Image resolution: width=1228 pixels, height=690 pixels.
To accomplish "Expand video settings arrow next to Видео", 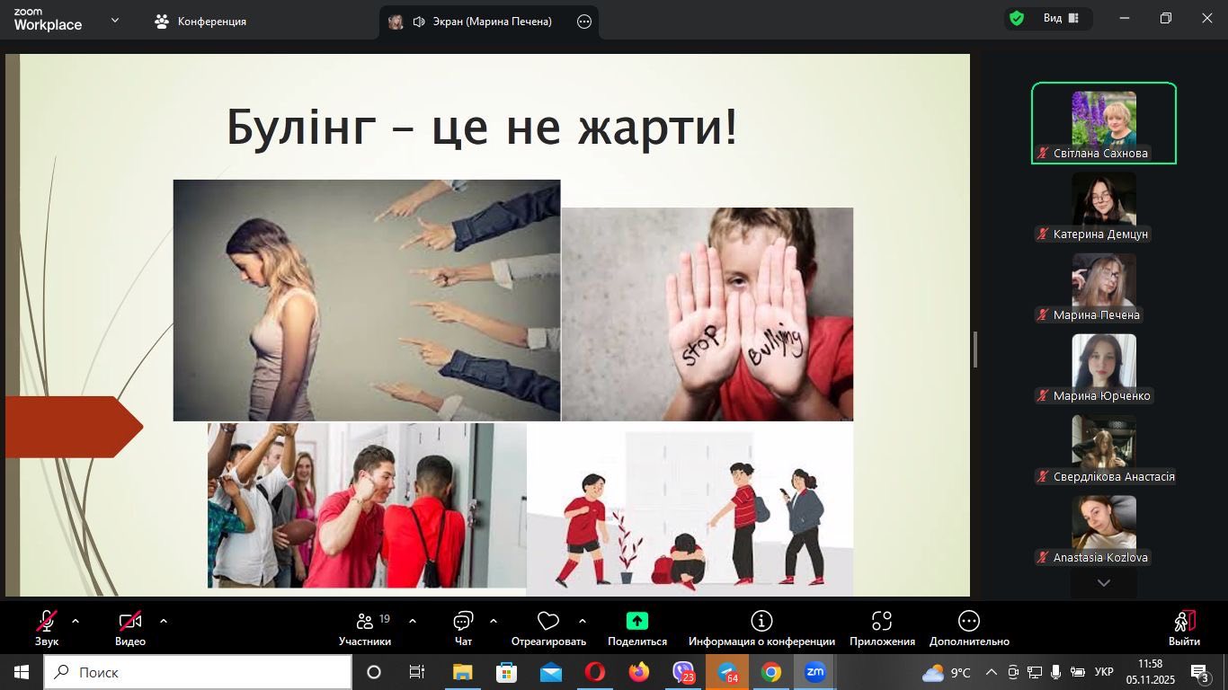I will (164, 621).
